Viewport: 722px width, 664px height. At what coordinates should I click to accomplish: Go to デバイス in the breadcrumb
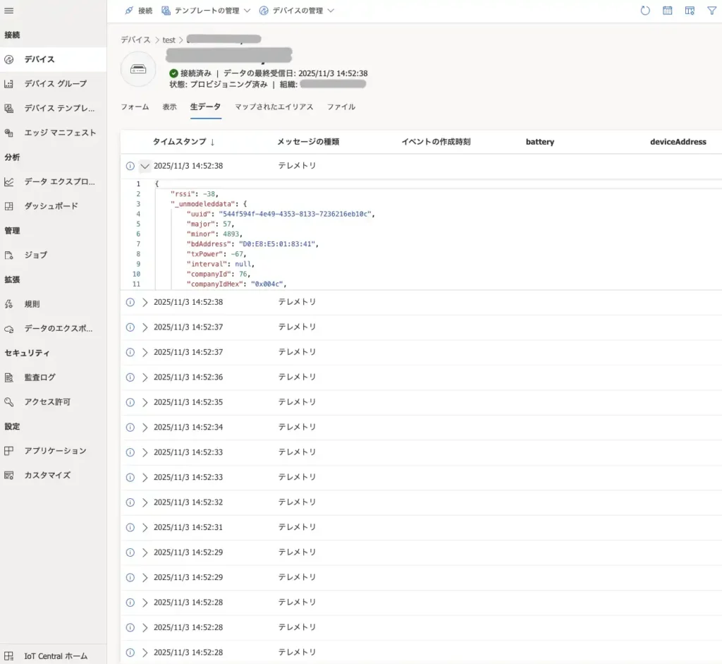coord(135,40)
